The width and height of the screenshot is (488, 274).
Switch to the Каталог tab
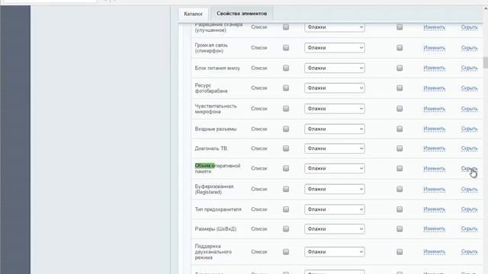point(193,14)
